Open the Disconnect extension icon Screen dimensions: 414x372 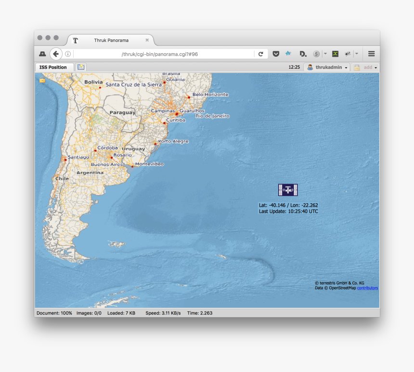click(302, 54)
